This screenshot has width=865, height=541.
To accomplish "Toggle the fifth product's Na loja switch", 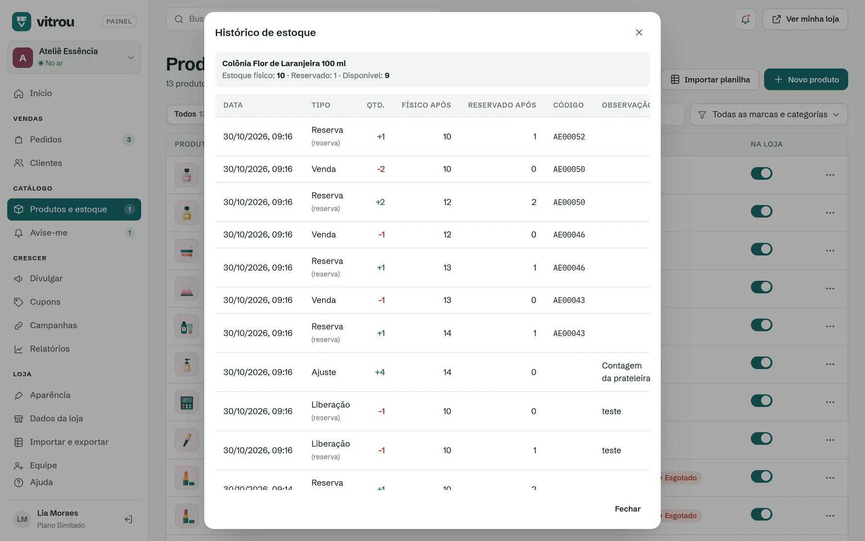I will click(761, 325).
